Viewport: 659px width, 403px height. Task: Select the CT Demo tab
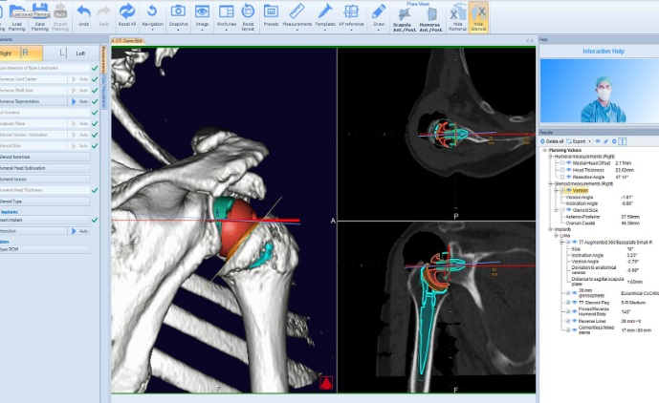(x=127, y=40)
